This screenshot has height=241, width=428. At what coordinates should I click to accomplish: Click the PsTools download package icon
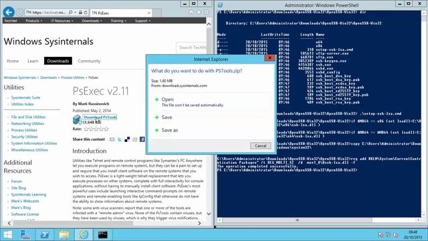(78, 119)
